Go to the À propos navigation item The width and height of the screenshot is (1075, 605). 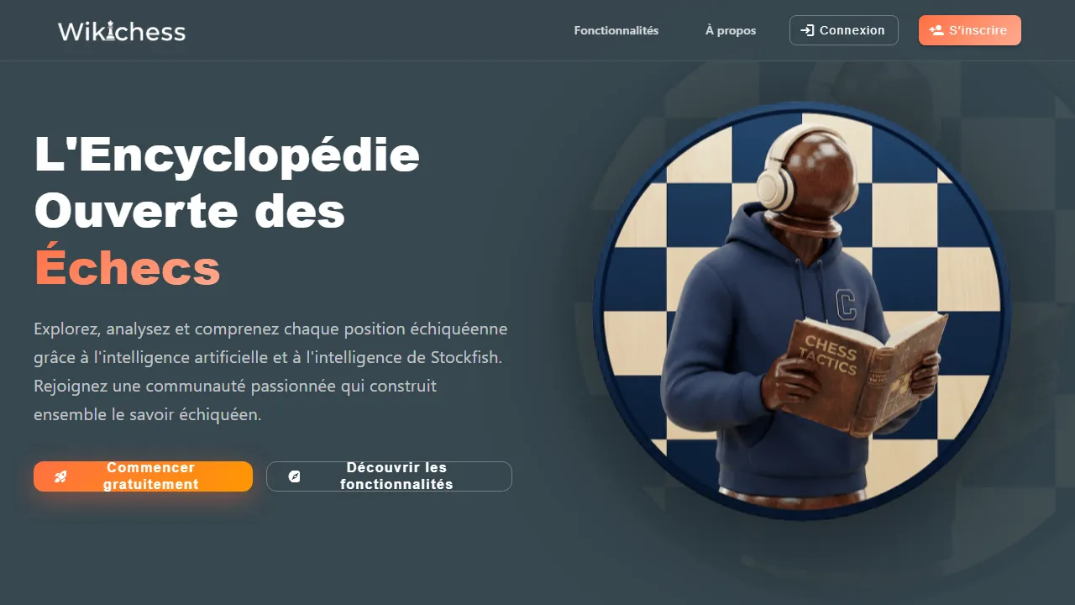[731, 30]
